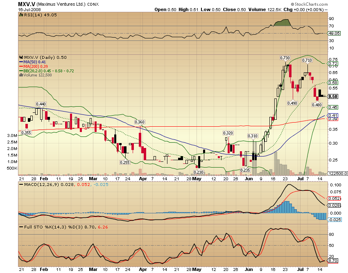Click the CDNX exchange label
Screen dimensions: 348x273
point(93,4)
